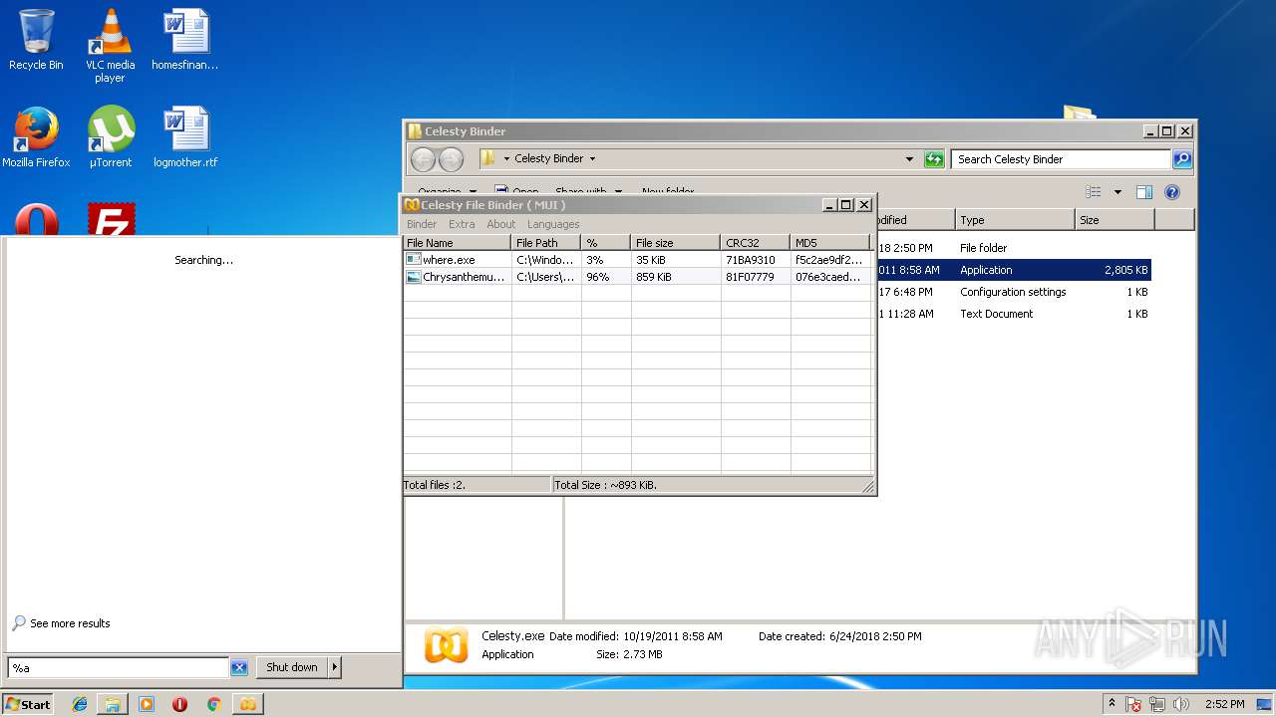Image resolution: width=1276 pixels, height=717 pixels.
Task: Open Windows Media Player from the taskbar
Action: click(147, 704)
